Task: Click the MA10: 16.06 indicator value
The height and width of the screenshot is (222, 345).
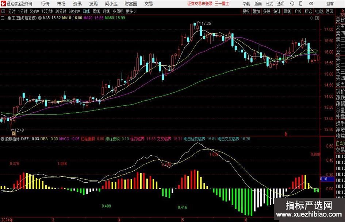Action: [x=72, y=18]
